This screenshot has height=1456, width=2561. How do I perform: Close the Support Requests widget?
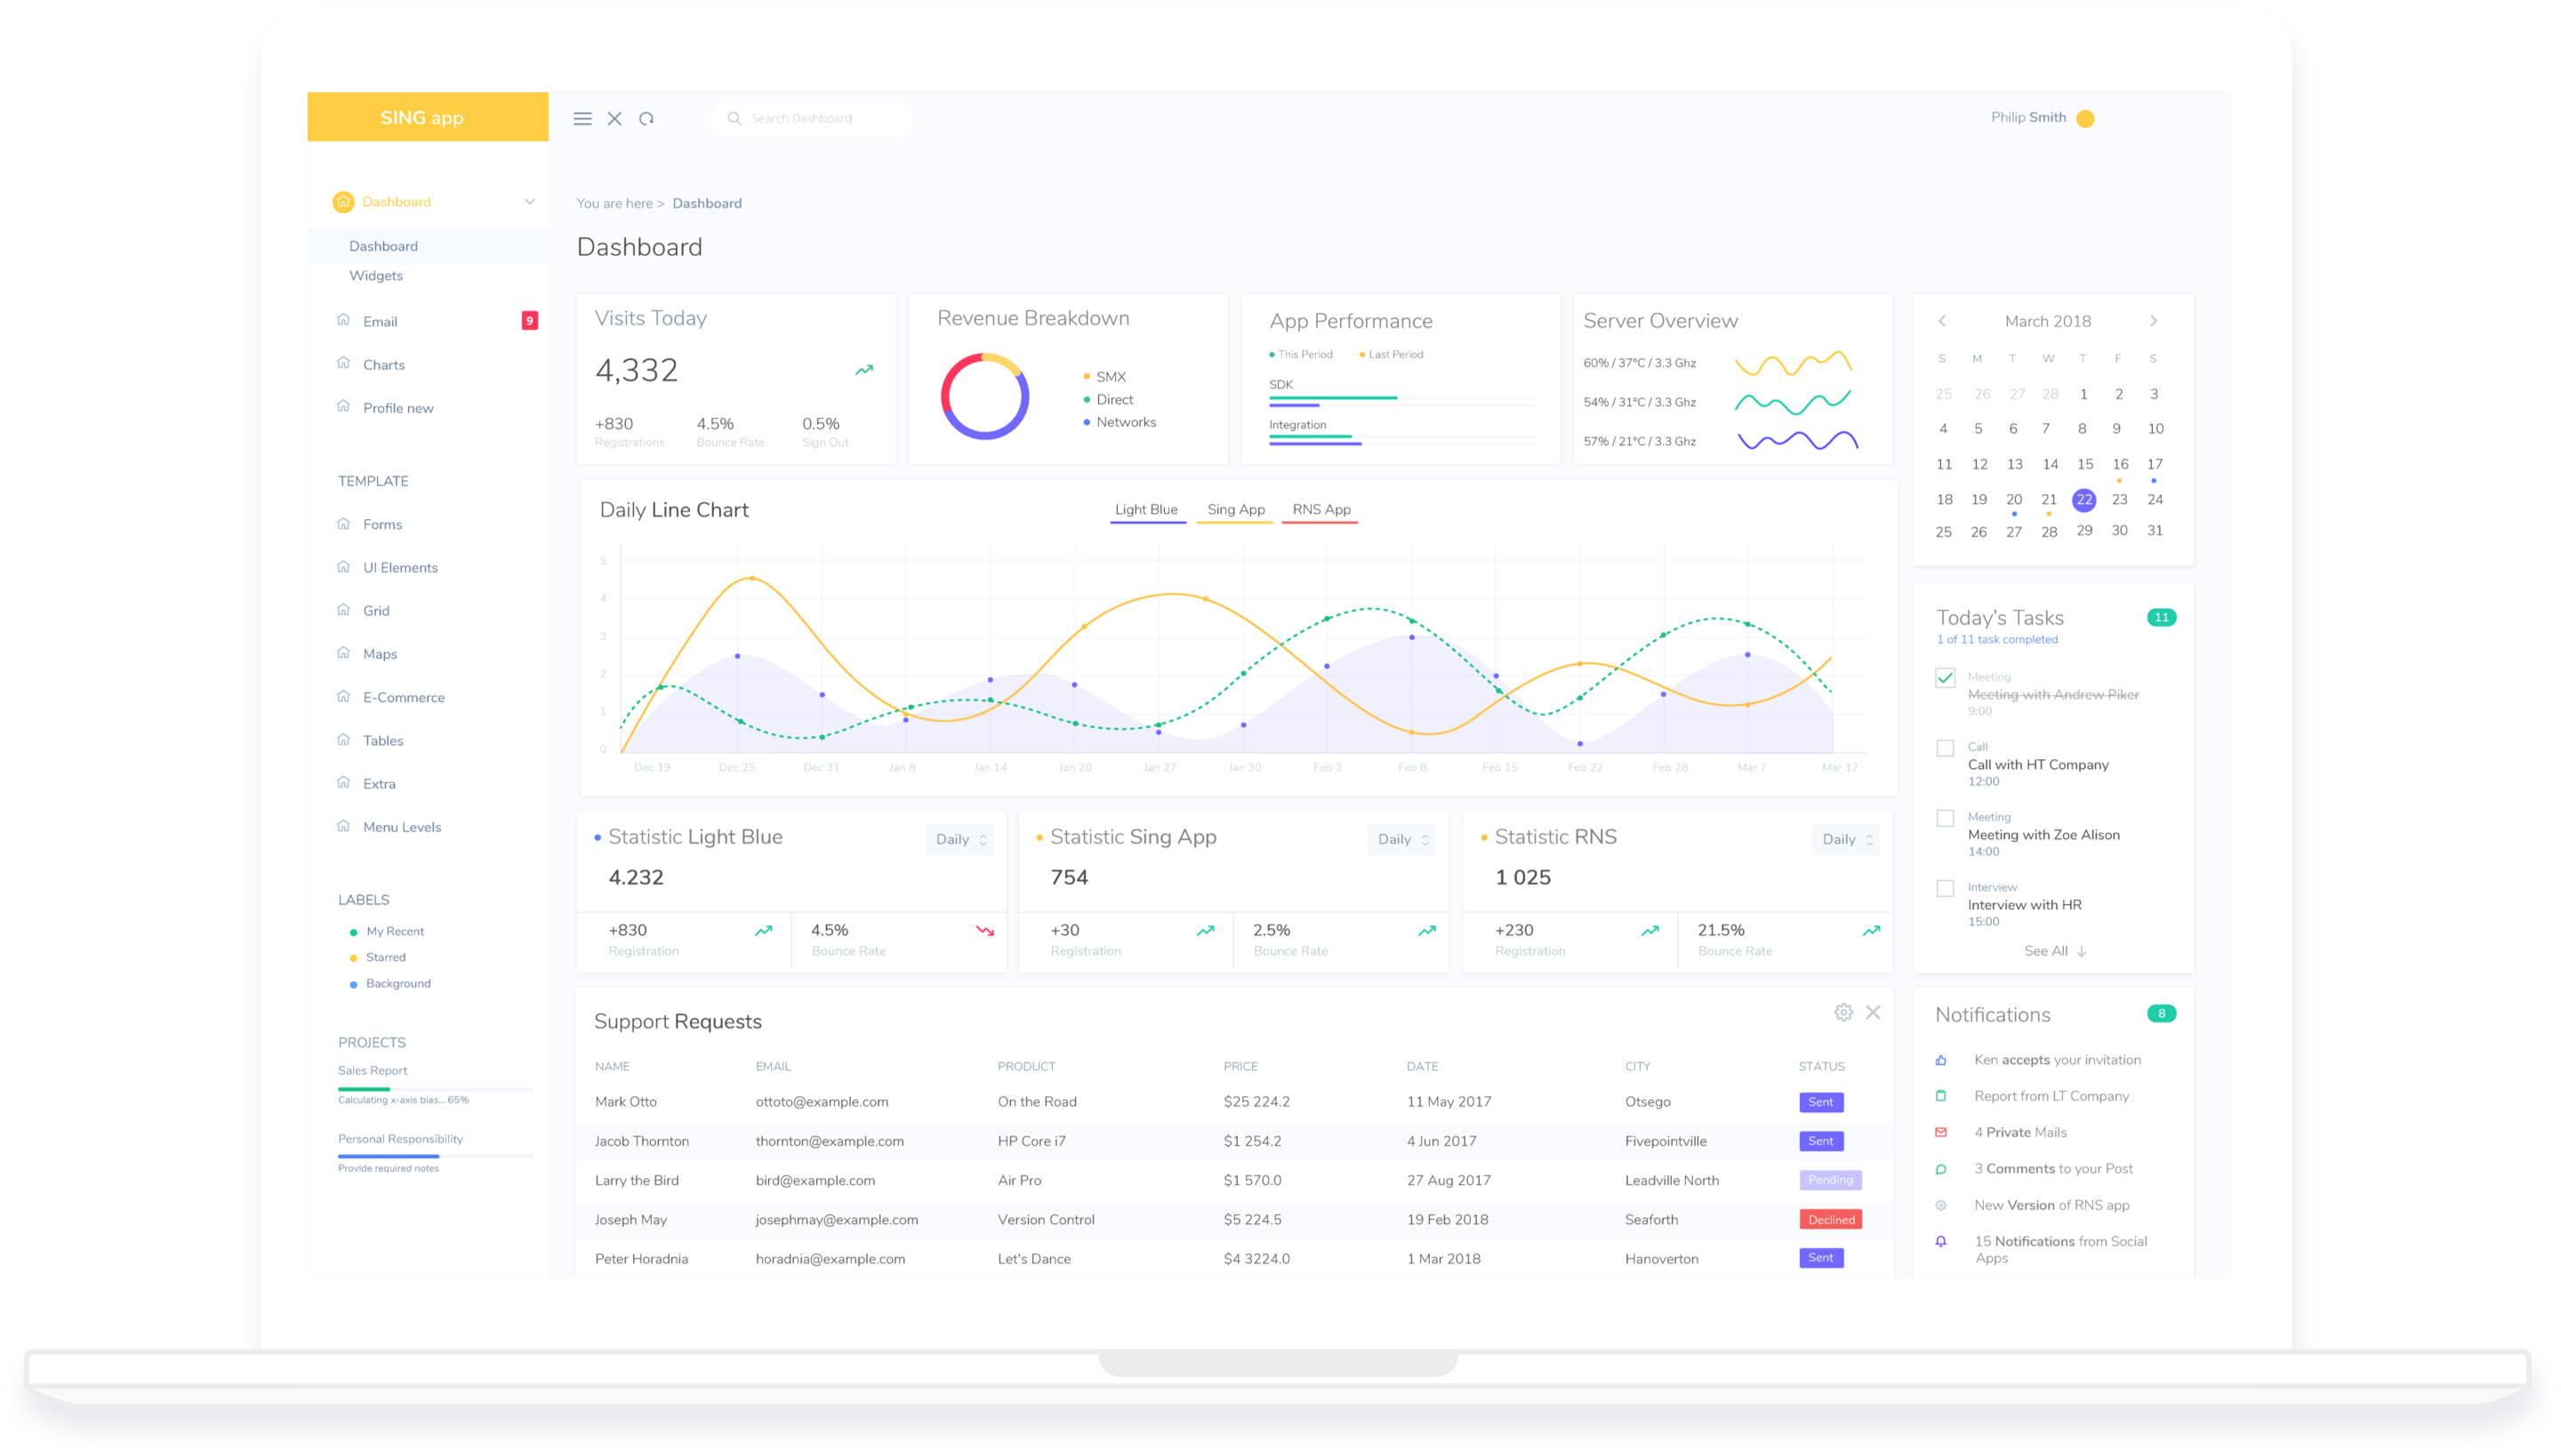point(1873,1012)
